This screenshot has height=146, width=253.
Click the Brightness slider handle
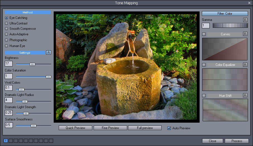[32, 64]
